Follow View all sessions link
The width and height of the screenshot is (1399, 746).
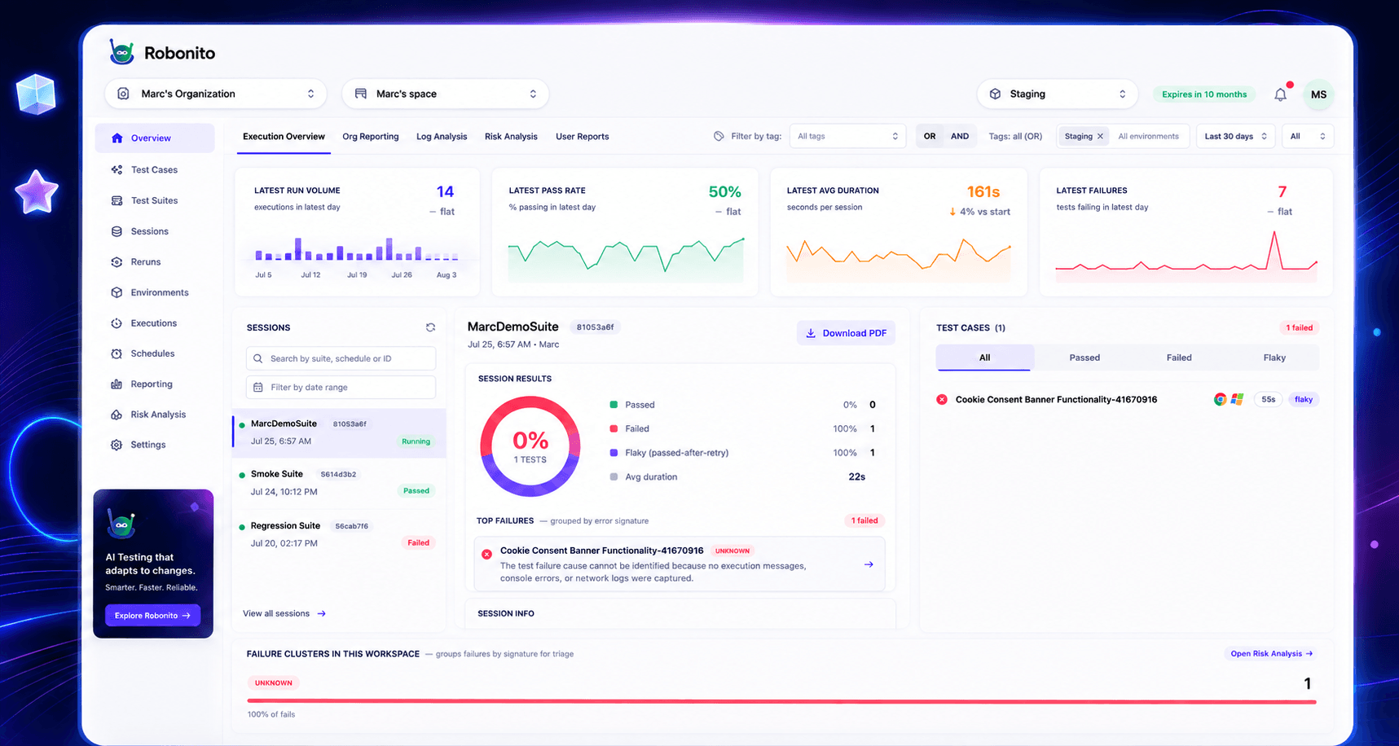coord(284,614)
